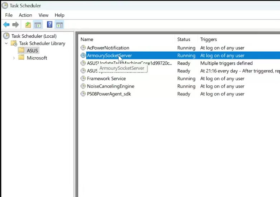Select Task Scheduler (Local) root node
The image size is (280, 197).
tap(34, 36)
